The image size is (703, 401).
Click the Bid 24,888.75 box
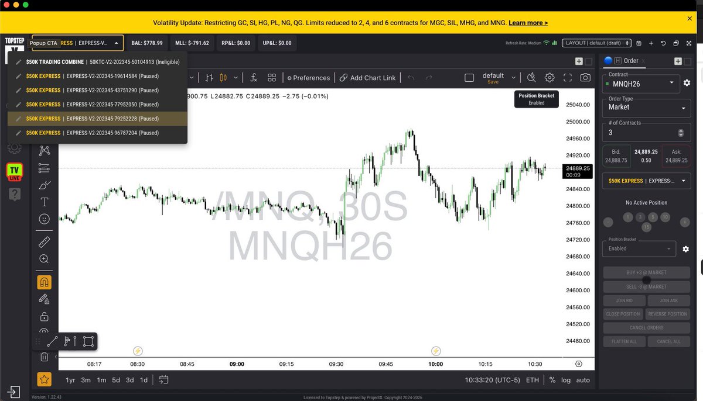click(616, 155)
